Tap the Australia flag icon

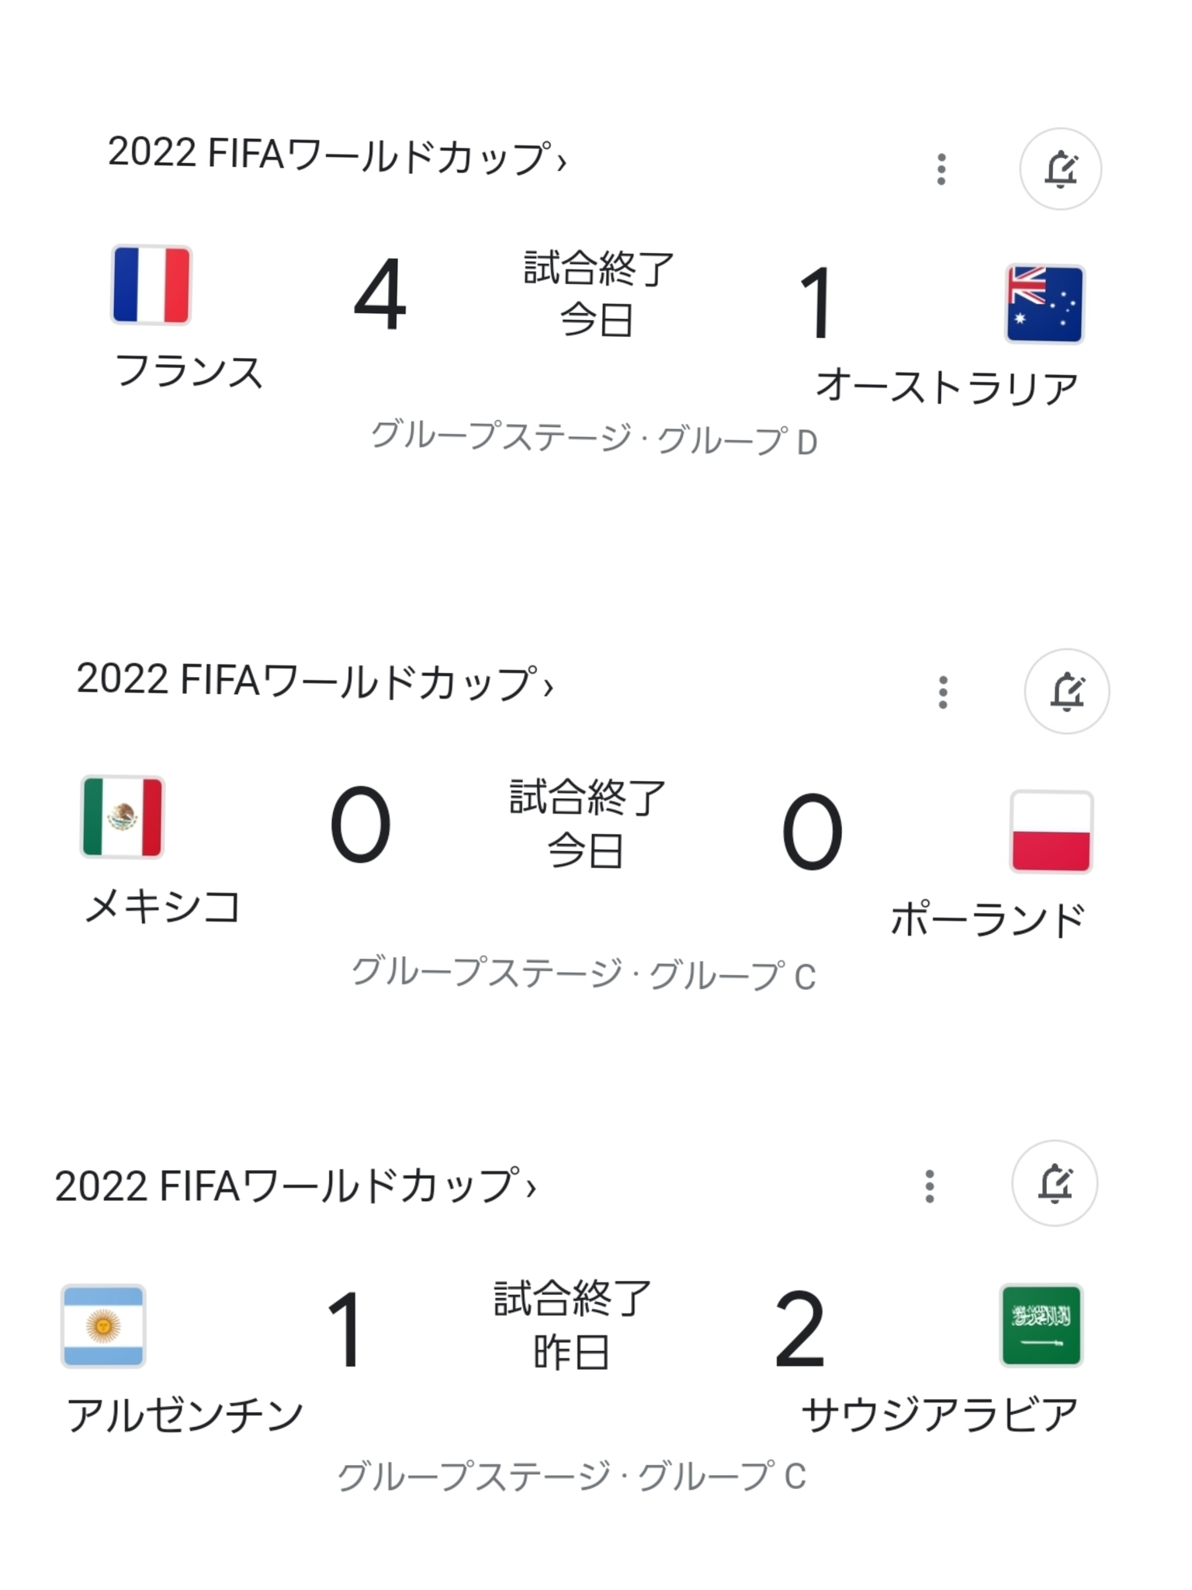[1045, 304]
